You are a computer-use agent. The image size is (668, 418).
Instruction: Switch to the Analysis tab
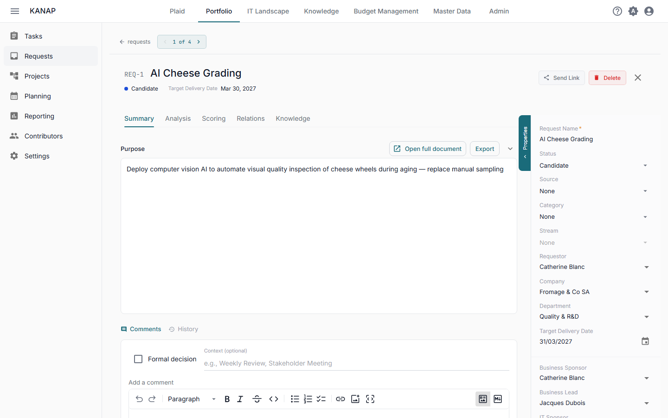click(178, 118)
